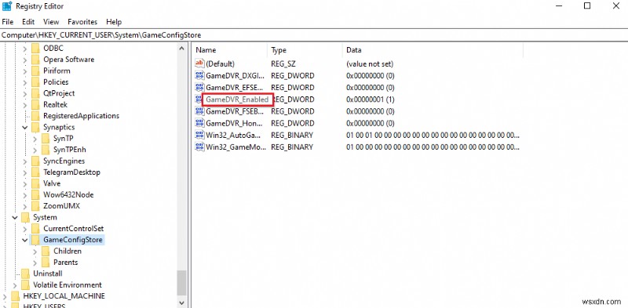The width and height of the screenshot is (628, 308).
Task: Click the tree pane scrollbar thumb
Action: point(182,282)
